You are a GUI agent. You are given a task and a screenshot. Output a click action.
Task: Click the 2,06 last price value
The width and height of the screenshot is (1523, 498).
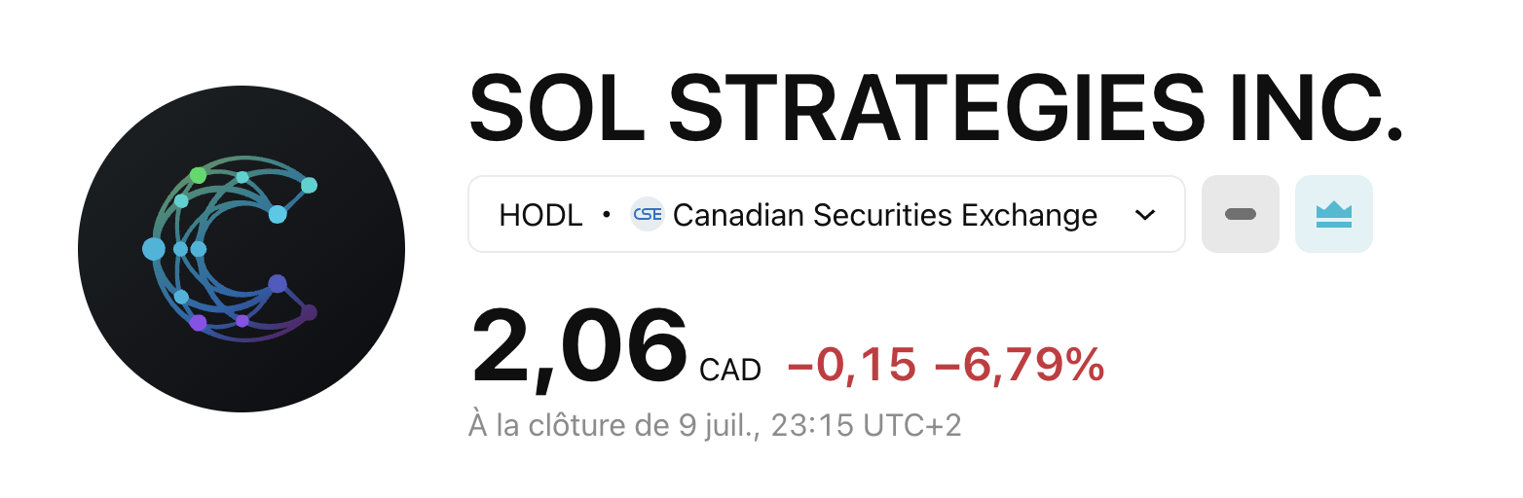(x=580, y=347)
